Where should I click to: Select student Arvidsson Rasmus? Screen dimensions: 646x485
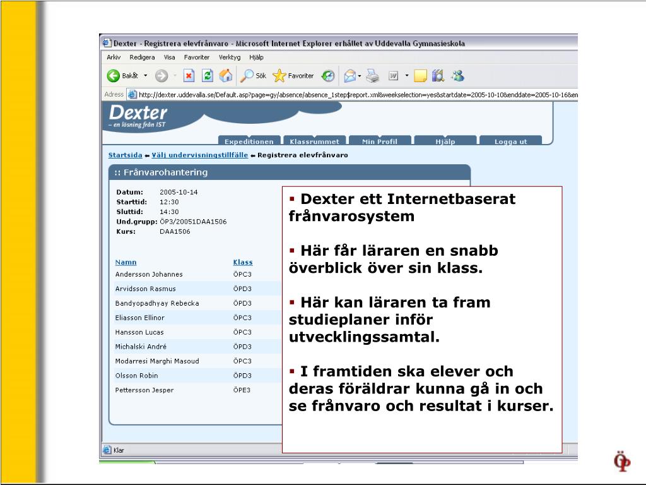click(x=146, y=289)
